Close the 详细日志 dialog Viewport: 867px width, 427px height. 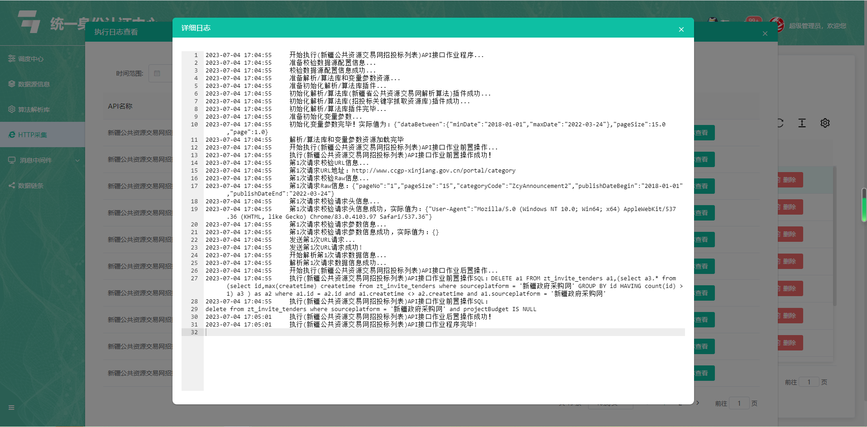click(681, 29)
